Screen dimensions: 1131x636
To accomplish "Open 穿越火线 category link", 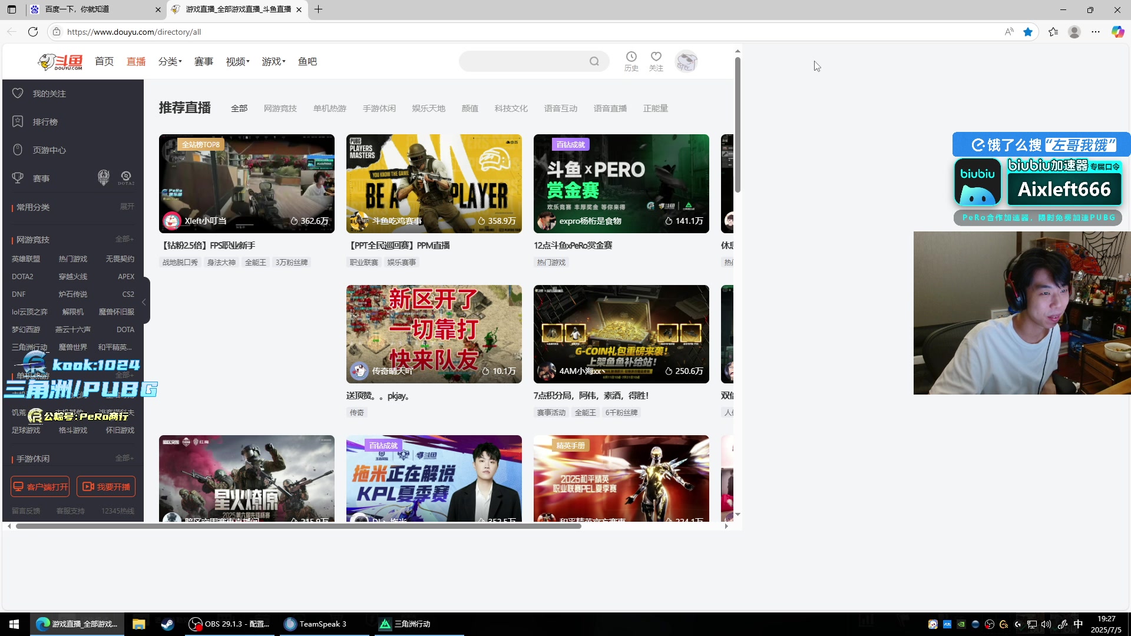I will tap(73, 276).
